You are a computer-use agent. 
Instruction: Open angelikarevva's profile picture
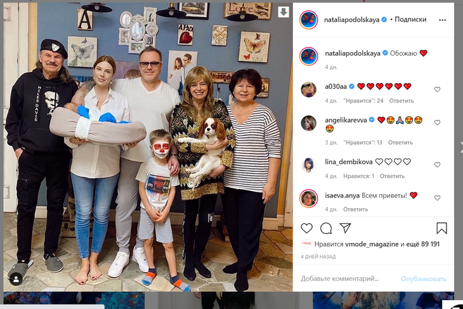click(x=309, y=123)
